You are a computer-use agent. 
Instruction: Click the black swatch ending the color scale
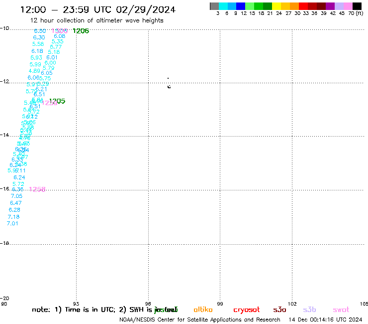(357, 6)
